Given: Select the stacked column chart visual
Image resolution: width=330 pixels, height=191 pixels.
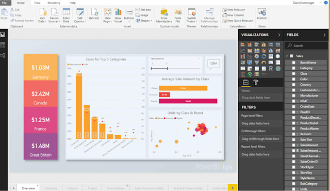Looking at the screenshot, I should pyautogui.click(x=250, y=44).
